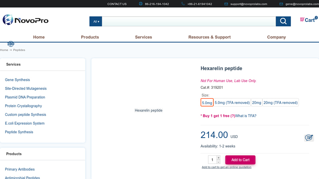Click the gene@novoprolabs.com envelope icon
Viewport: 319px width, 179px height.
coord(281,4)
